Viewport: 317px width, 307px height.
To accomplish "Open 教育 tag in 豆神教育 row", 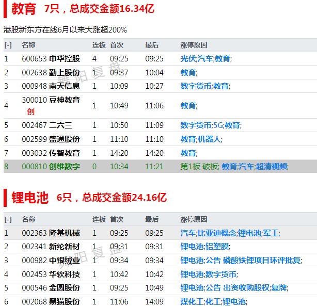I will click(x=188, y=105).
